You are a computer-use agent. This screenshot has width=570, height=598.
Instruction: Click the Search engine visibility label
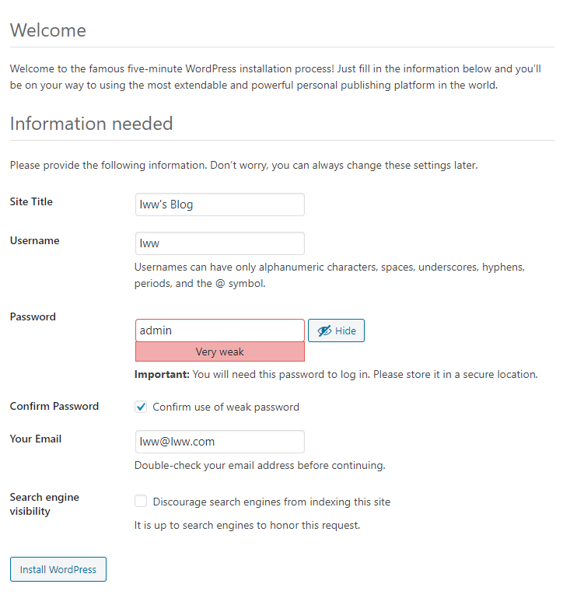pos(44,504)
